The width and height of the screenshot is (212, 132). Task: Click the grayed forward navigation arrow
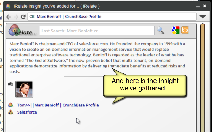coord(16,17)
